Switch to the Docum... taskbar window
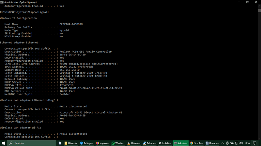This screenshot has width=261, height=146. point(212,143)
